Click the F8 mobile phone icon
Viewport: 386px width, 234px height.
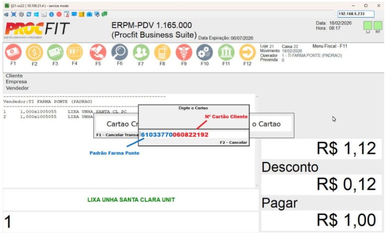click(x=162, y=52)
